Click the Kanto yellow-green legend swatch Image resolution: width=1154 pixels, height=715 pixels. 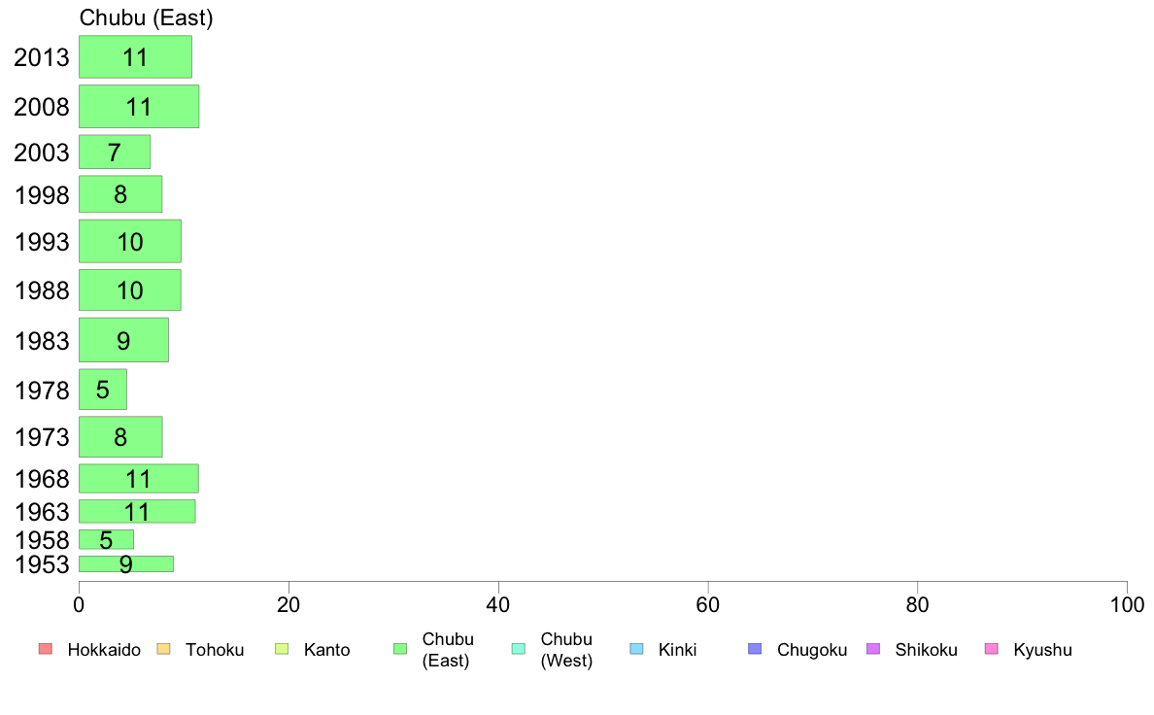[282, 649]
